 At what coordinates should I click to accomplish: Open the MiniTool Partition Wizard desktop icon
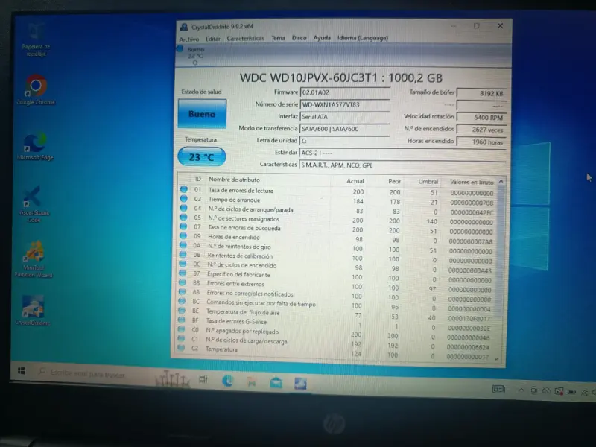coord(34,259)
